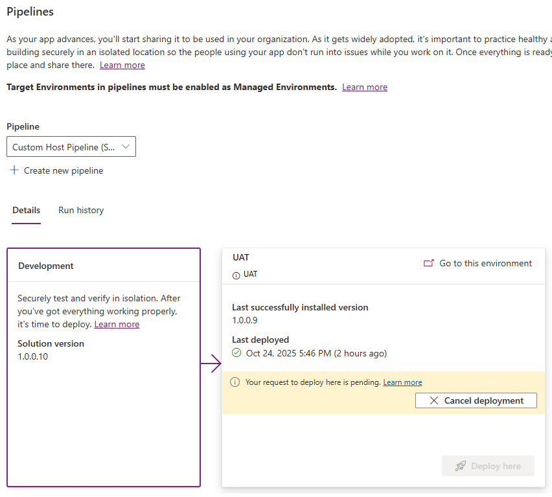Click Learn more in the Development card
Viewport: 552px width, 497px height.
pos(117,324)
